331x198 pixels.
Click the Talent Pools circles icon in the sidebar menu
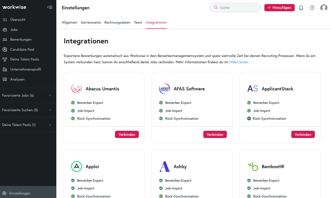click(x=5, y=59)
